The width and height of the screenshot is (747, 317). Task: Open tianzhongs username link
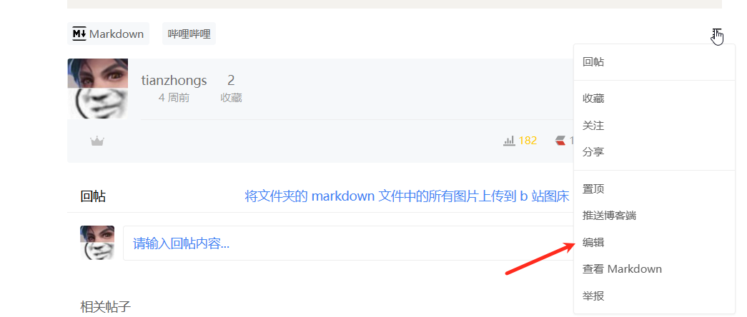point(174,81)
